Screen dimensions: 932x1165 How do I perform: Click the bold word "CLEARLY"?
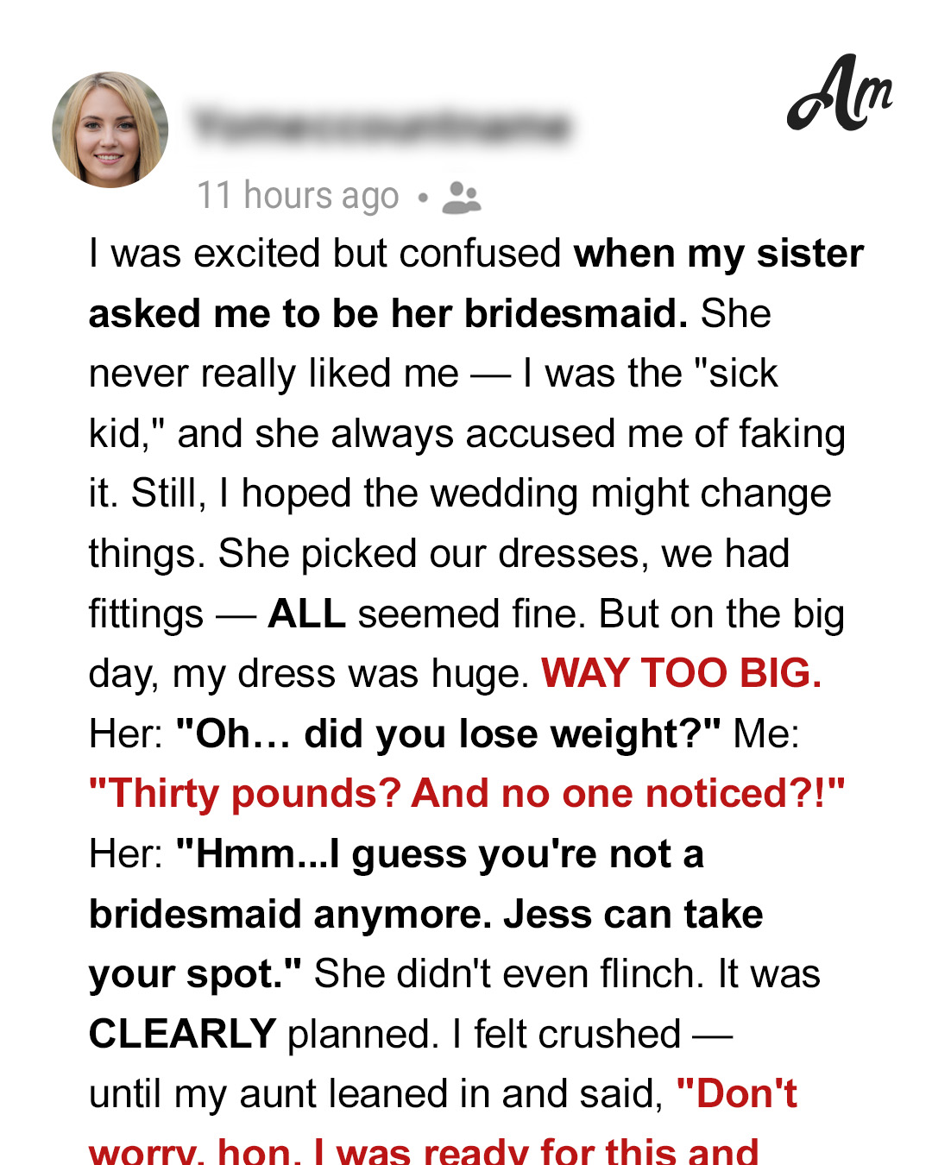click(182, 1034)
